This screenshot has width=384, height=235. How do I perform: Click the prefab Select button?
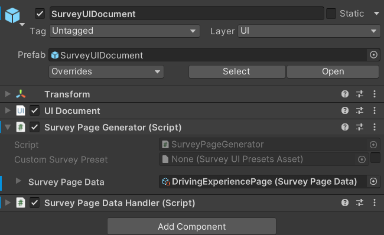click(237, 71)
